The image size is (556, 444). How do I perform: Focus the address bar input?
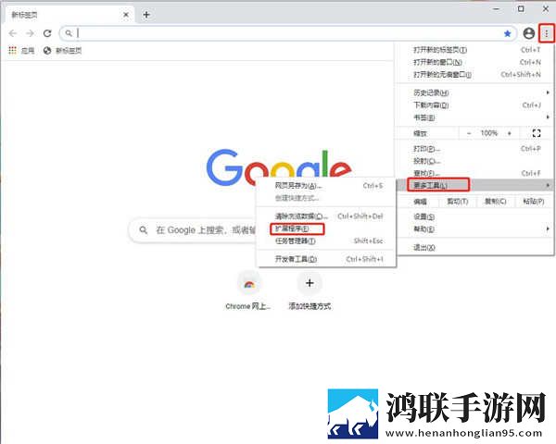[287, 33]
